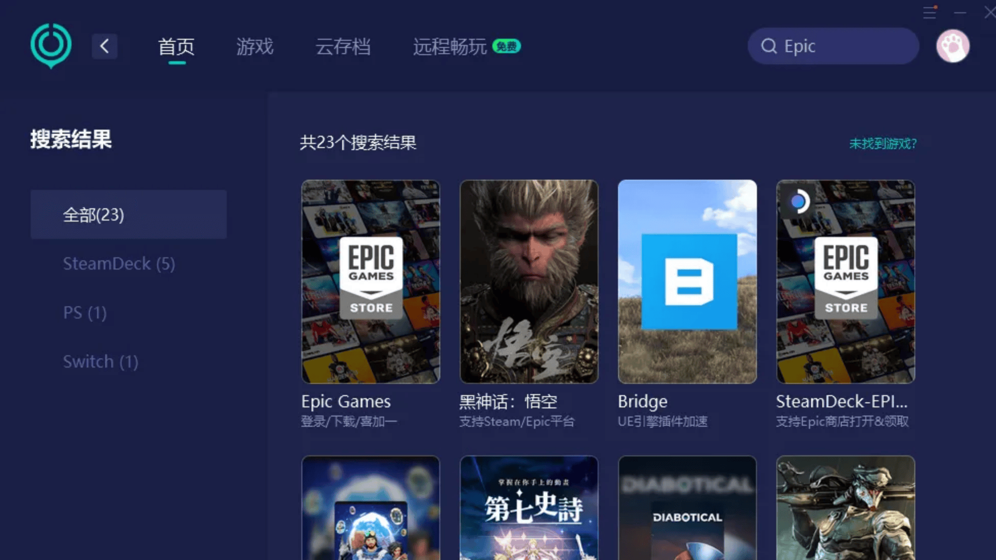996x560 pixels.
Task: Click the SteamDeck-EPI... title text
Action: pyautogui.click(x=842, y=401)
